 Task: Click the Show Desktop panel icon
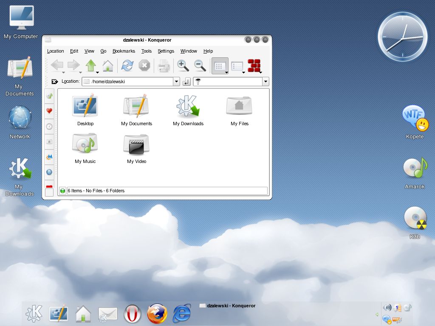coord(59,314)
